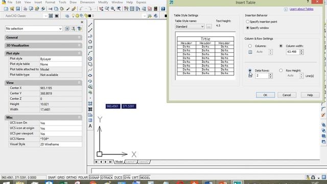The width and height of the screenshot is (327, 184).
Task: Click the Help button in Insert Table dialog
Action: pyautogui.click(x=310, y=95)
